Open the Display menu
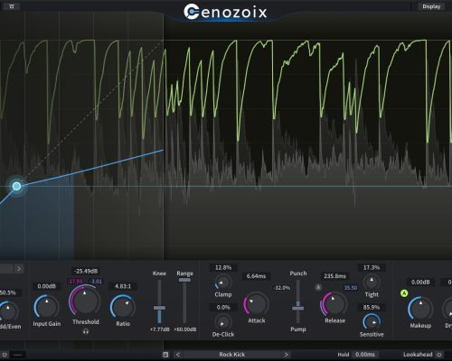 [x=431, y=6]
